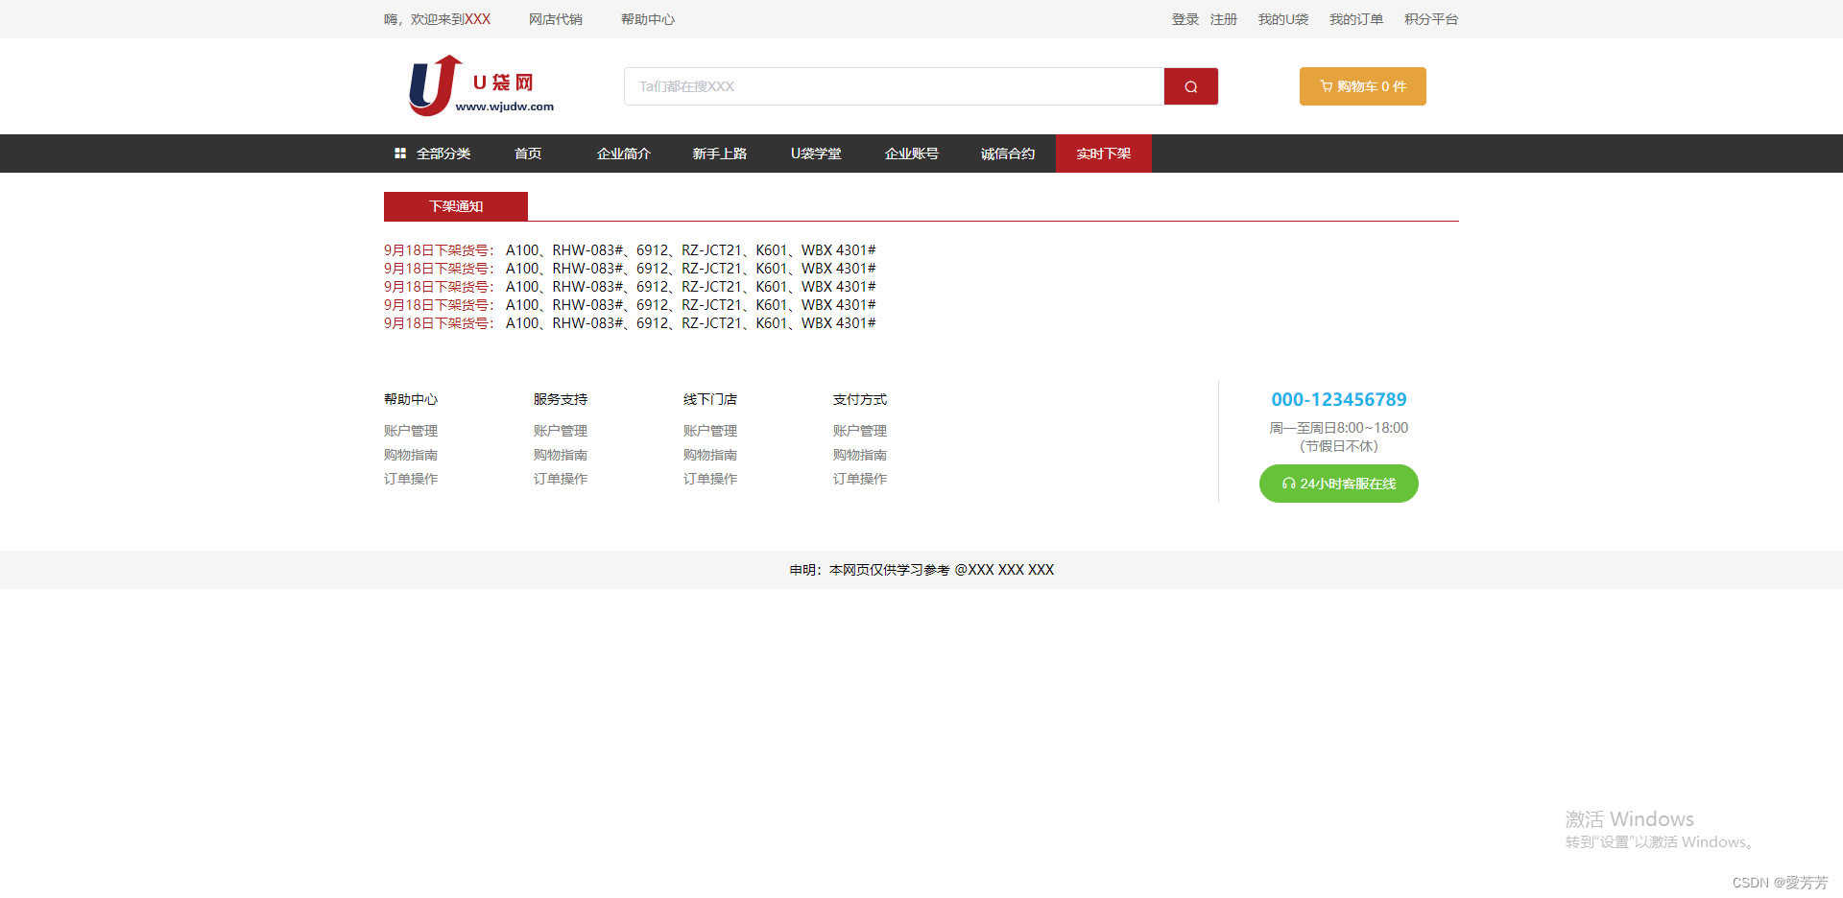The height and width of the screenshot is (898, 1843).
Task: Click 账户管理 under 支付方式 footer column
Action: coord(860,431)
